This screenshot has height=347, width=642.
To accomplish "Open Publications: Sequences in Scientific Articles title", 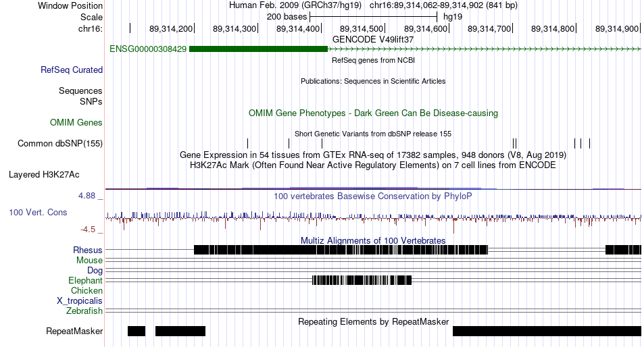I will tap(373, 81).
